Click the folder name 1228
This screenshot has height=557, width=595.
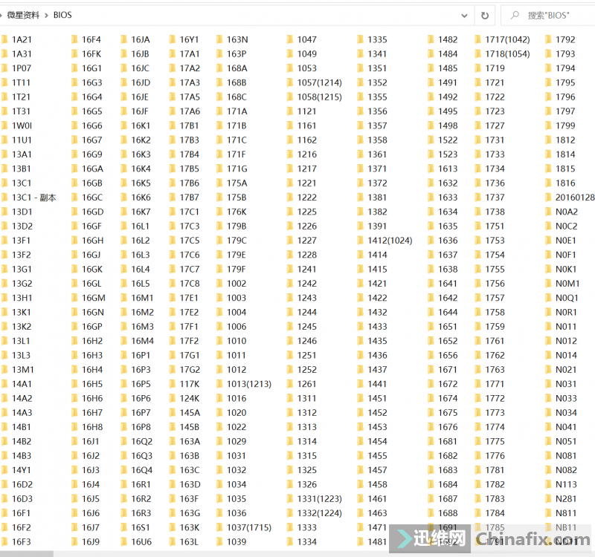(x=307, y=255)
